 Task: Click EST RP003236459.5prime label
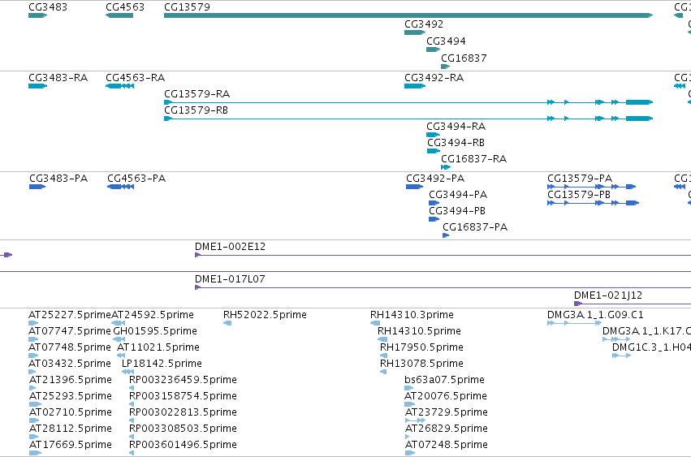point(183,381)
